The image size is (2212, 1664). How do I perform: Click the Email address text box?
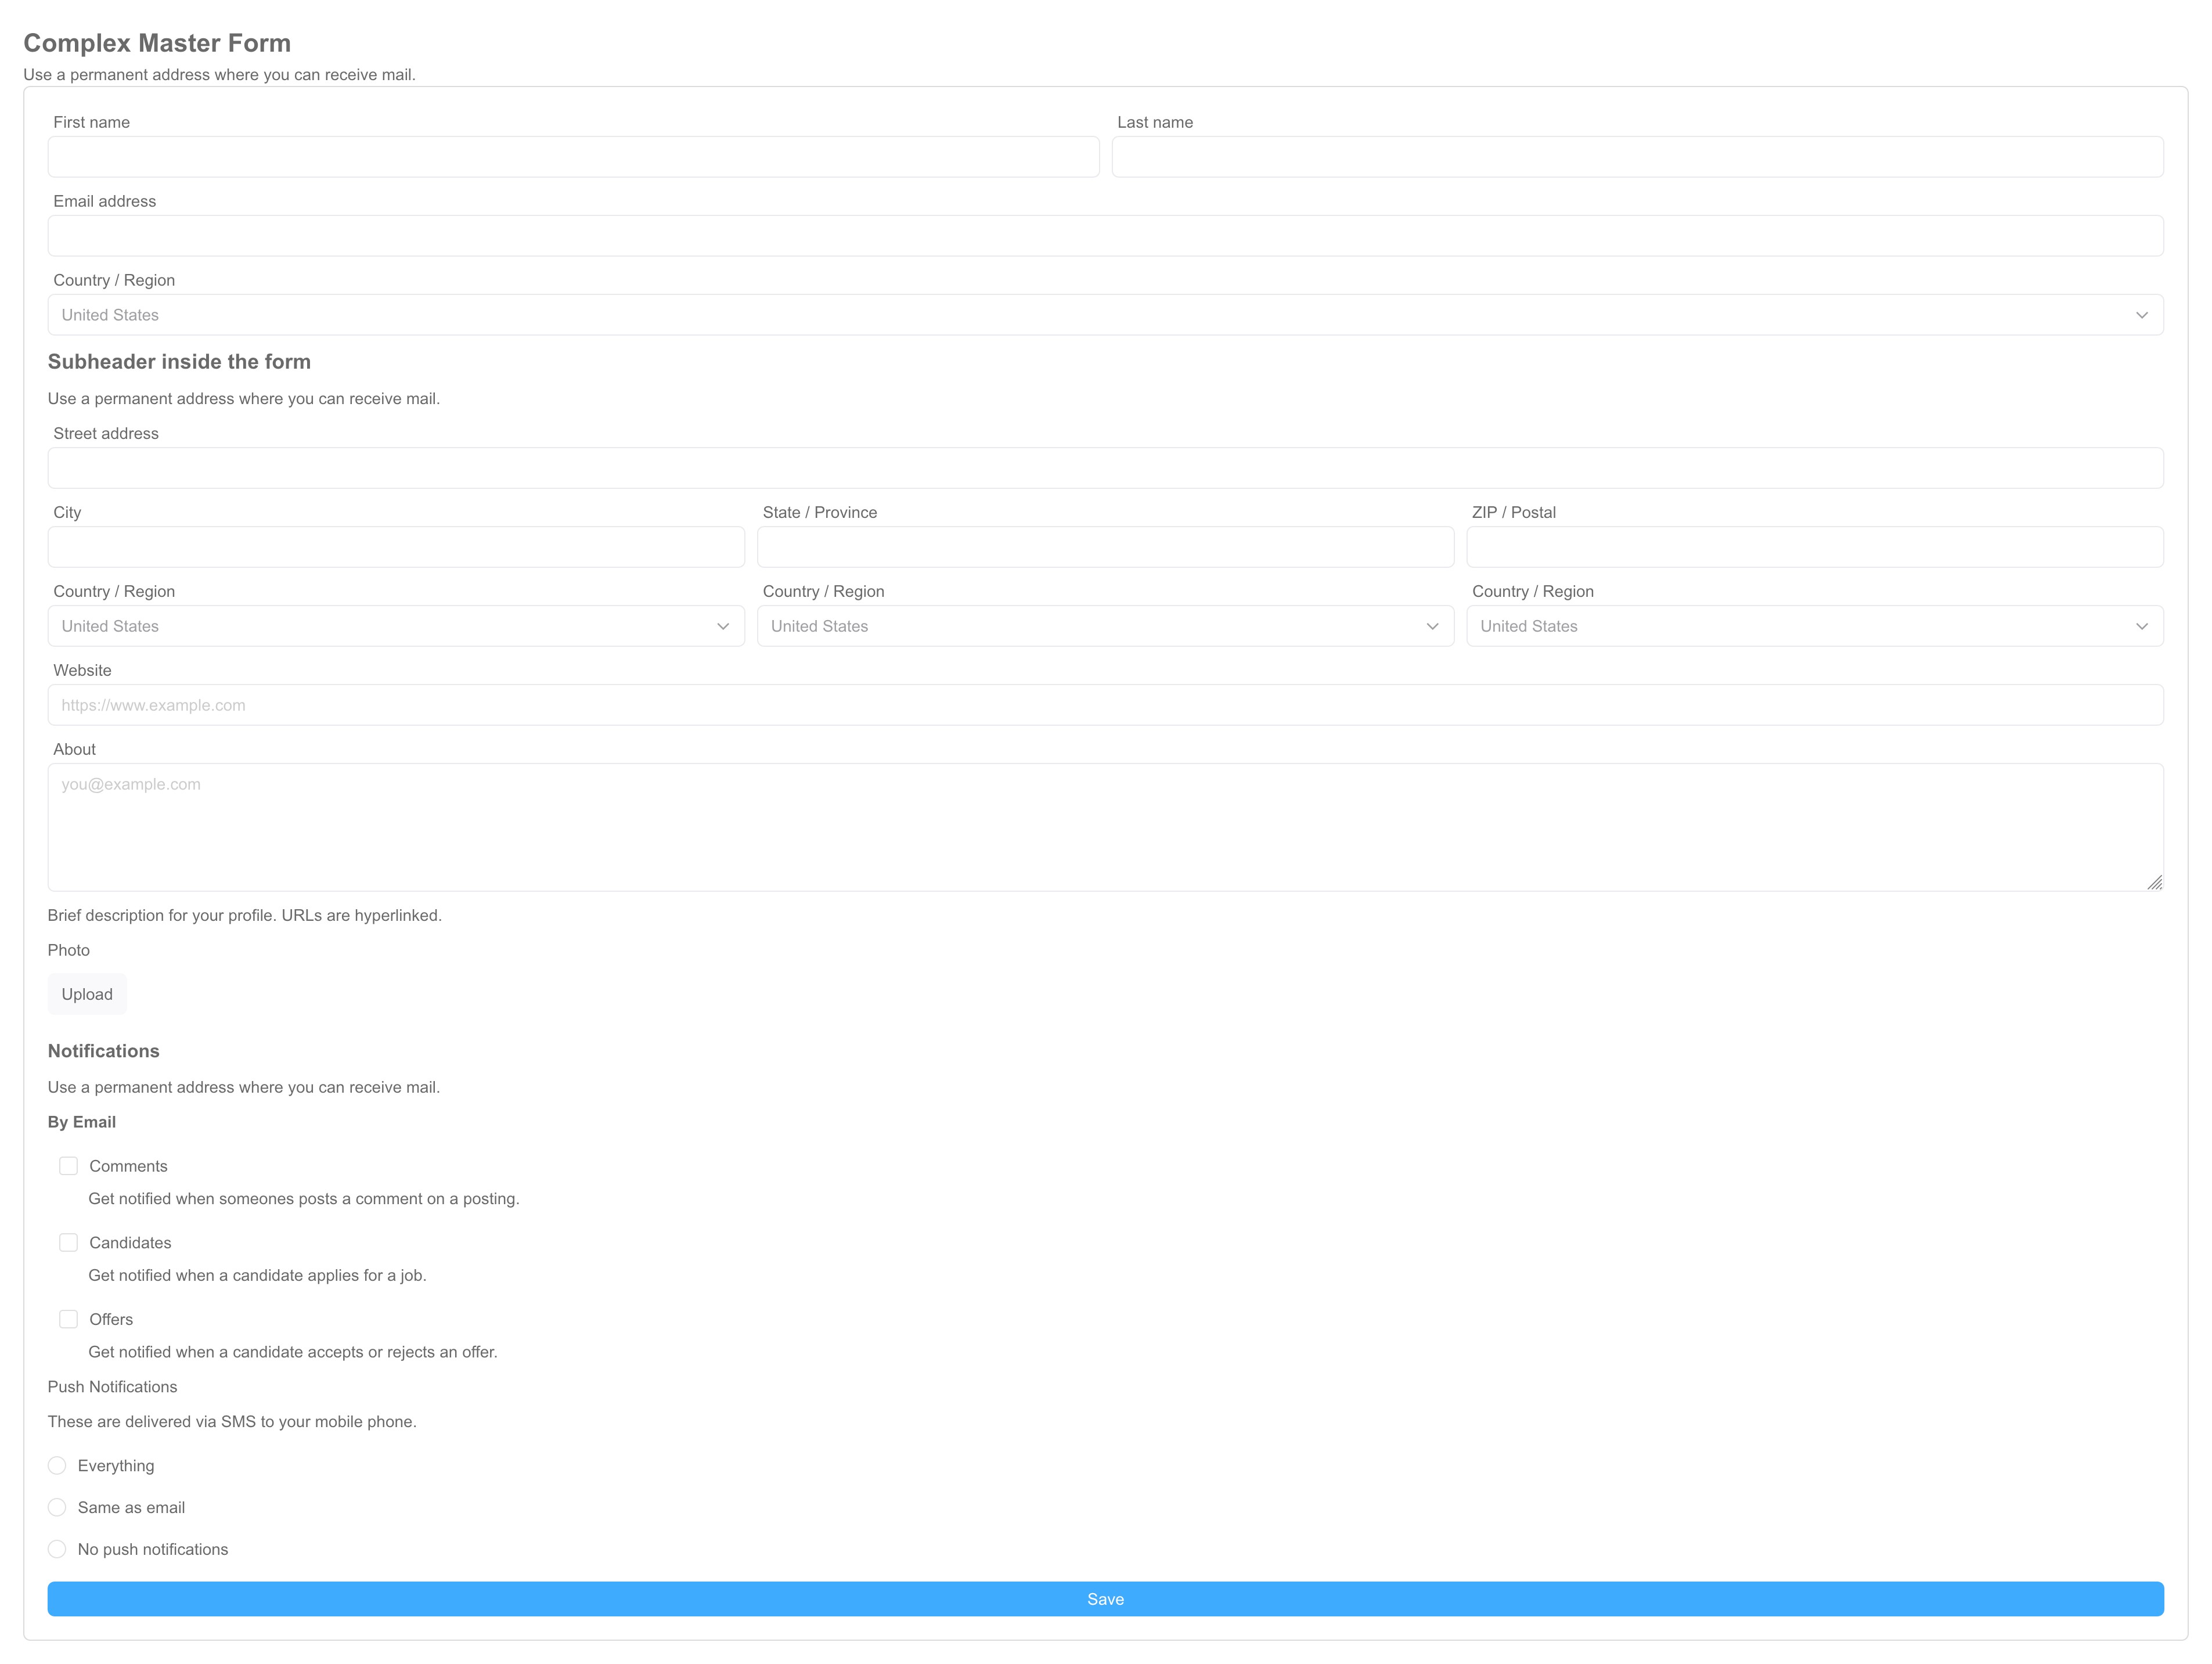click(x=1105, y=236)
